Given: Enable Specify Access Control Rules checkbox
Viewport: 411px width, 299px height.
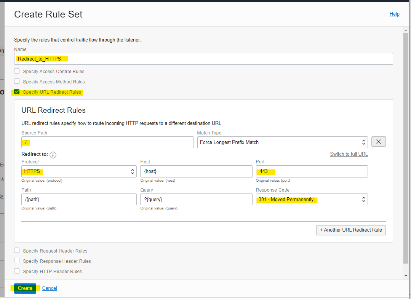Looking at the screenshot, I should (17, 71).
